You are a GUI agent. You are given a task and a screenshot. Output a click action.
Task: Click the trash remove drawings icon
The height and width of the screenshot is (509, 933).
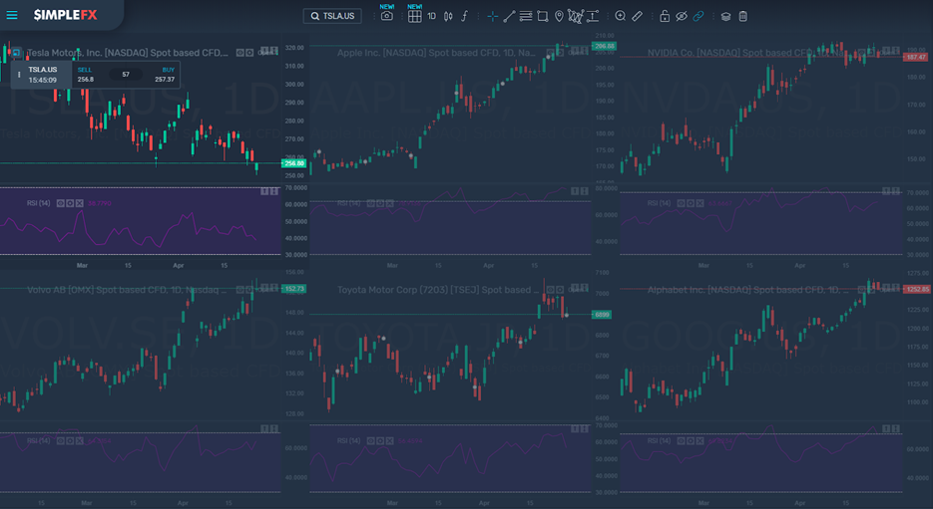coord(742,16)
